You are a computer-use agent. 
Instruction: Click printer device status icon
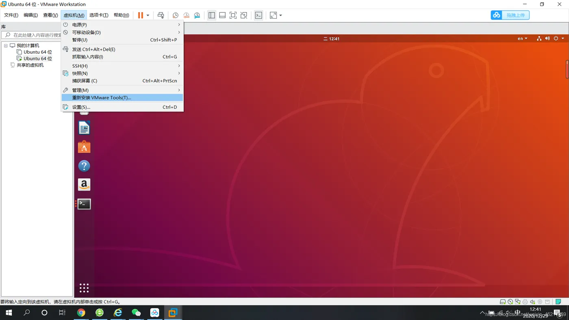click(x=525, y=302)
